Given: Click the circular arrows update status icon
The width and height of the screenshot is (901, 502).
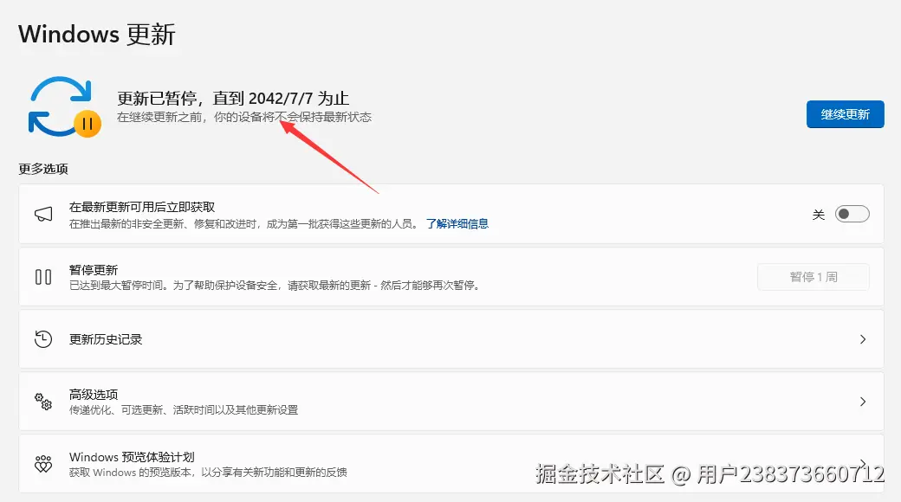Looking at the screenshot, I should click(59, 104).
